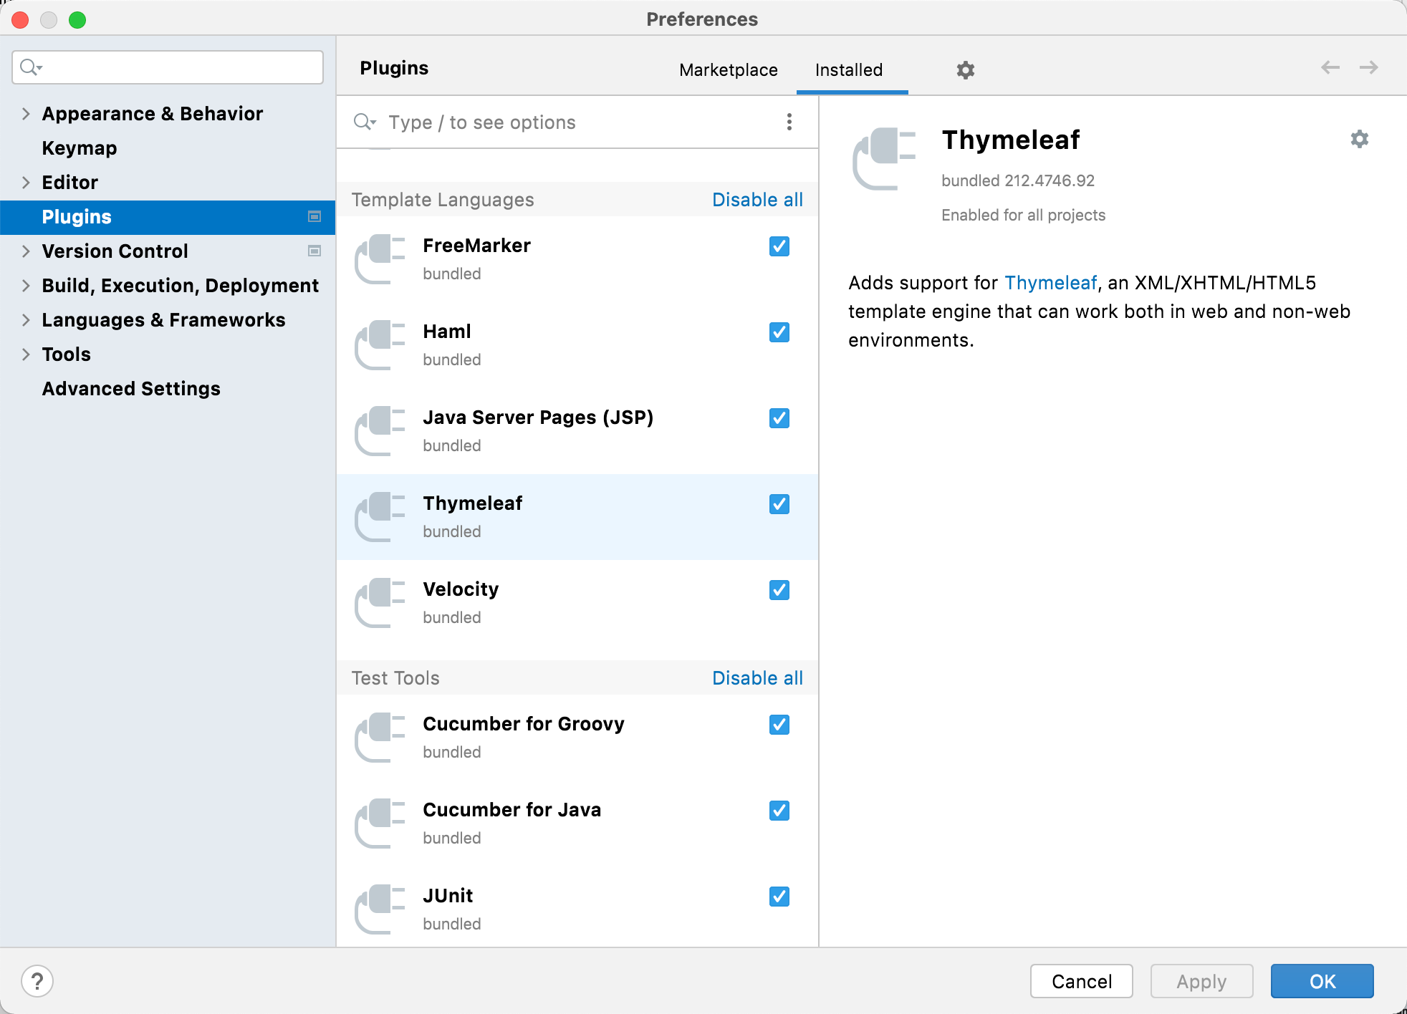
Task: Toggle the Velocity plugin checkbox
Action: point(779,591)
